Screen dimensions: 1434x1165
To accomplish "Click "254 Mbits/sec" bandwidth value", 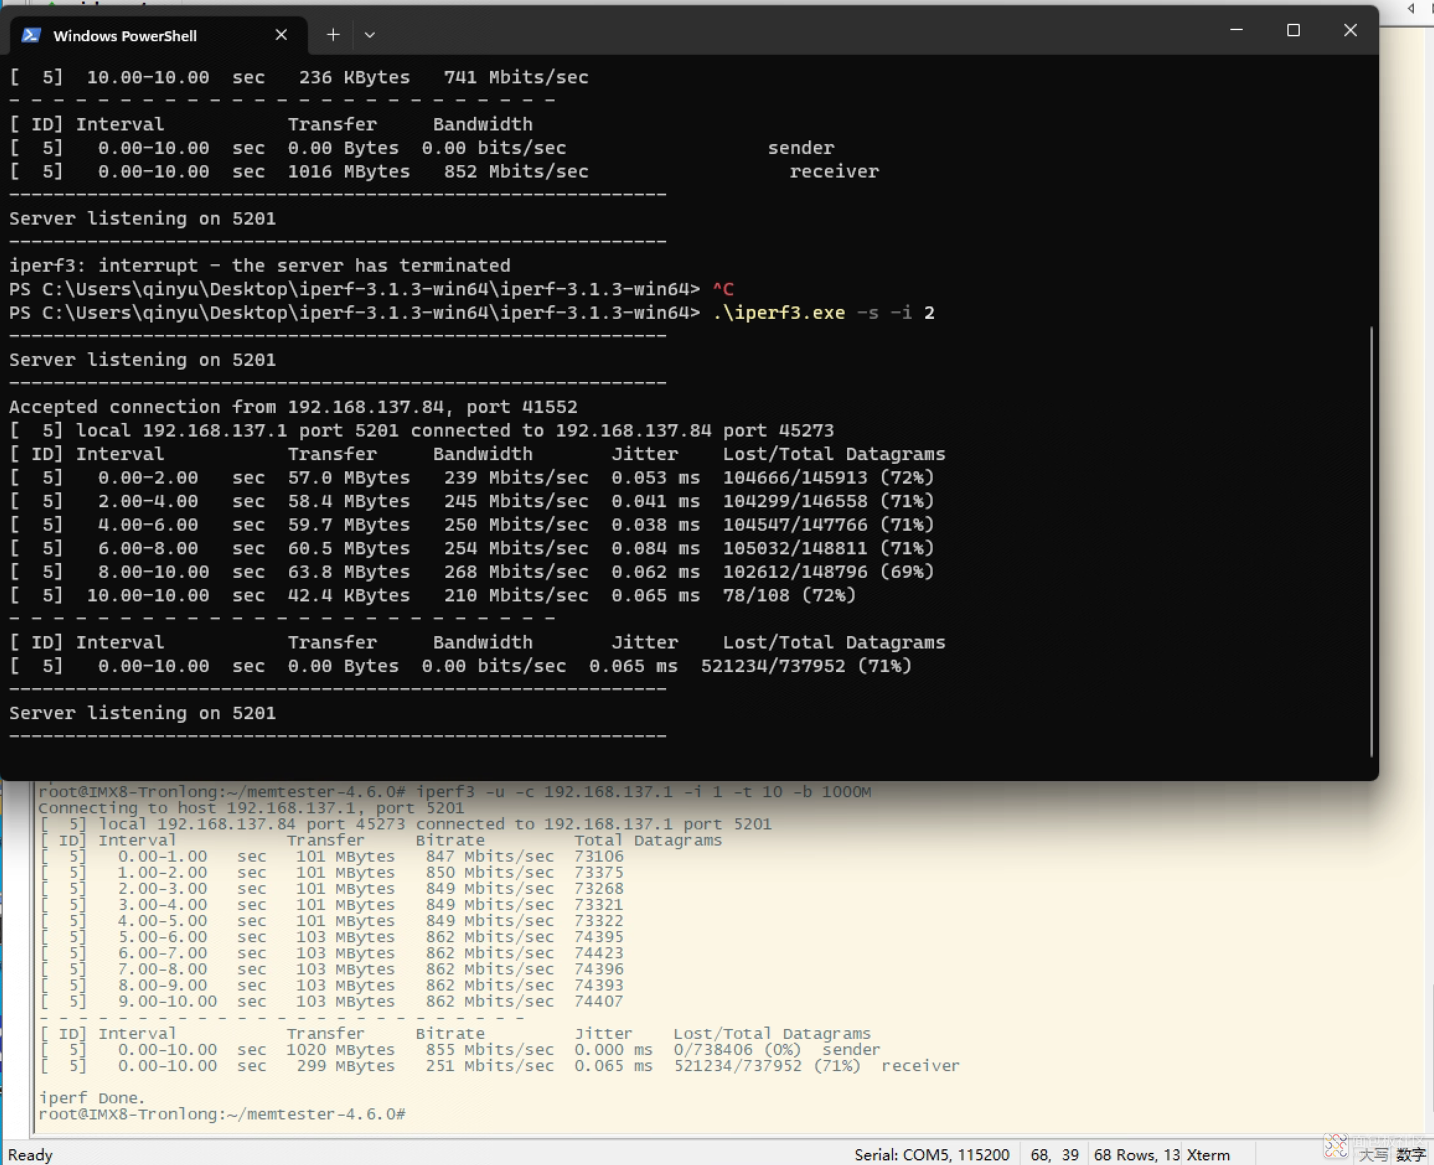I will [x=516, y=548].
